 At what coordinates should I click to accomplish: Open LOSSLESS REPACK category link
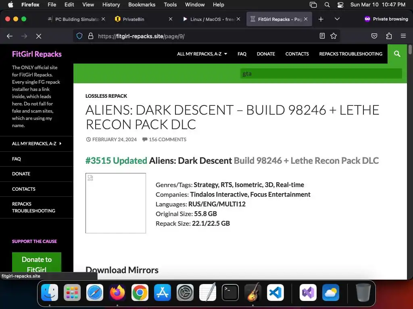[x=106, y=96]
